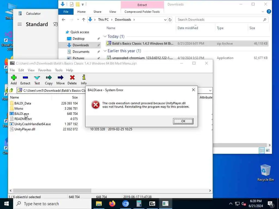Image resolution: width=279 pixels, height=209 pixels.
Task: Open Firefox from the taskbar
Action: point(112,204)
